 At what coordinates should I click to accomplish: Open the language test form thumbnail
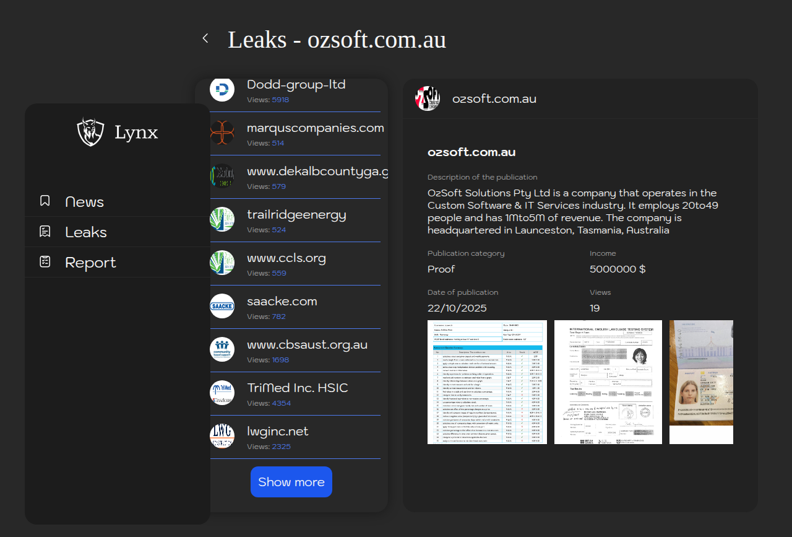608,382
